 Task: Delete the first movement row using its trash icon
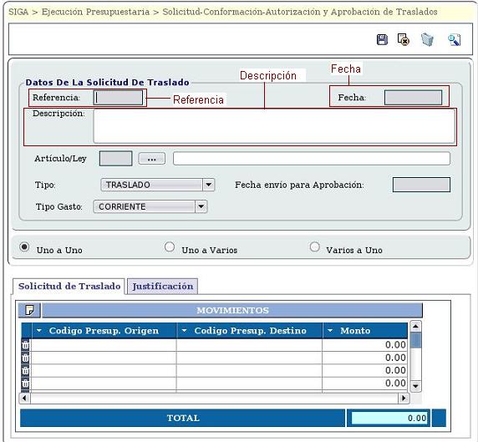[26, 345]
